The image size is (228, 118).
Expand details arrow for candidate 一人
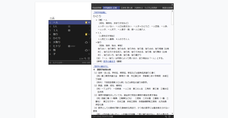pos(89,23)
